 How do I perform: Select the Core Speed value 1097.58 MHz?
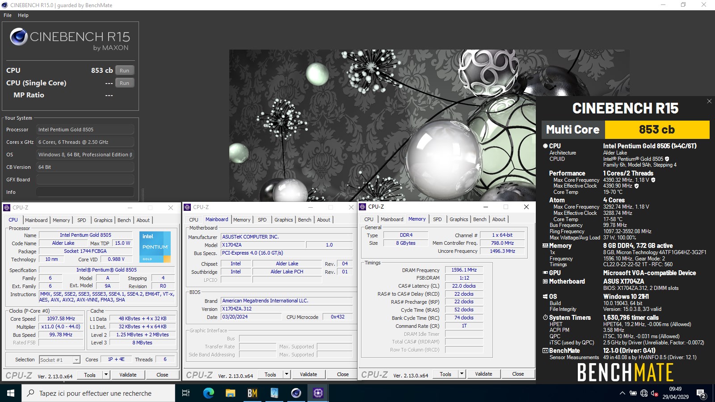pos(61,319)
